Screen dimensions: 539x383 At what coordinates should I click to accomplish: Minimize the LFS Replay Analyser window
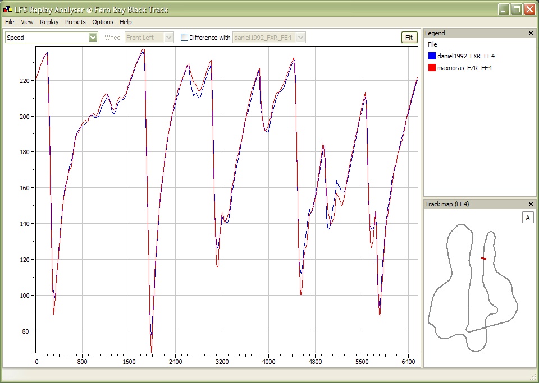pos(503,10)
